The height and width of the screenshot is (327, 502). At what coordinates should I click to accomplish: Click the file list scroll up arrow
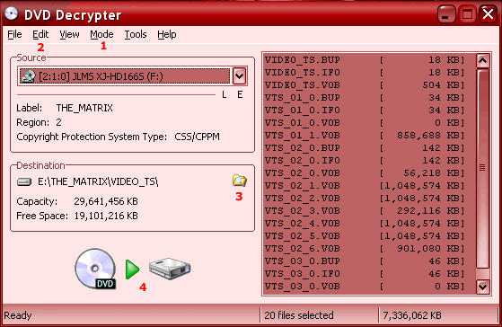(483, 61)
